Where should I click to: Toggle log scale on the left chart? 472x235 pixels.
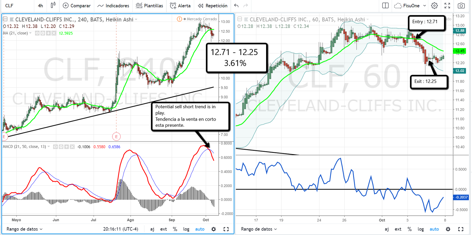tap(186, 229)
